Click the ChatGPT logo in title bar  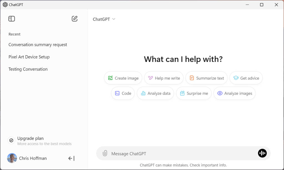point(5,5)
